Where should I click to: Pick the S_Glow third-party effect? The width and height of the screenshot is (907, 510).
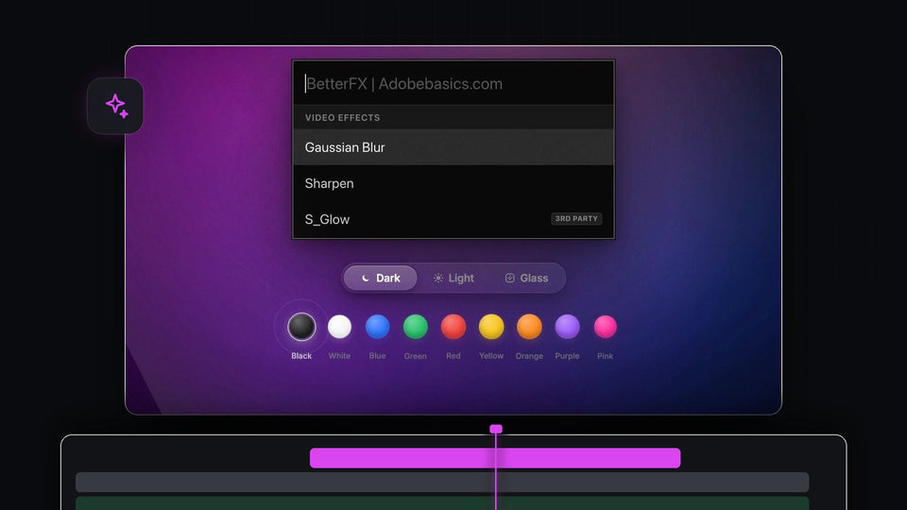453,219
